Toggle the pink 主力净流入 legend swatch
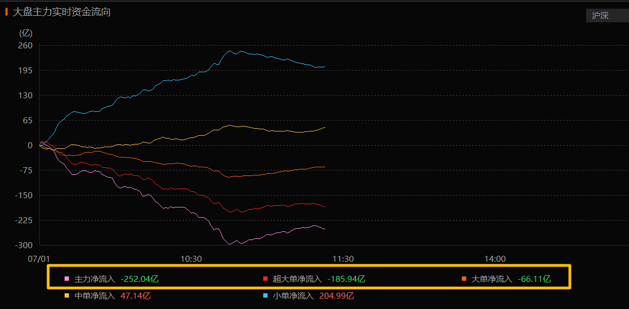 tap(67, 279)
